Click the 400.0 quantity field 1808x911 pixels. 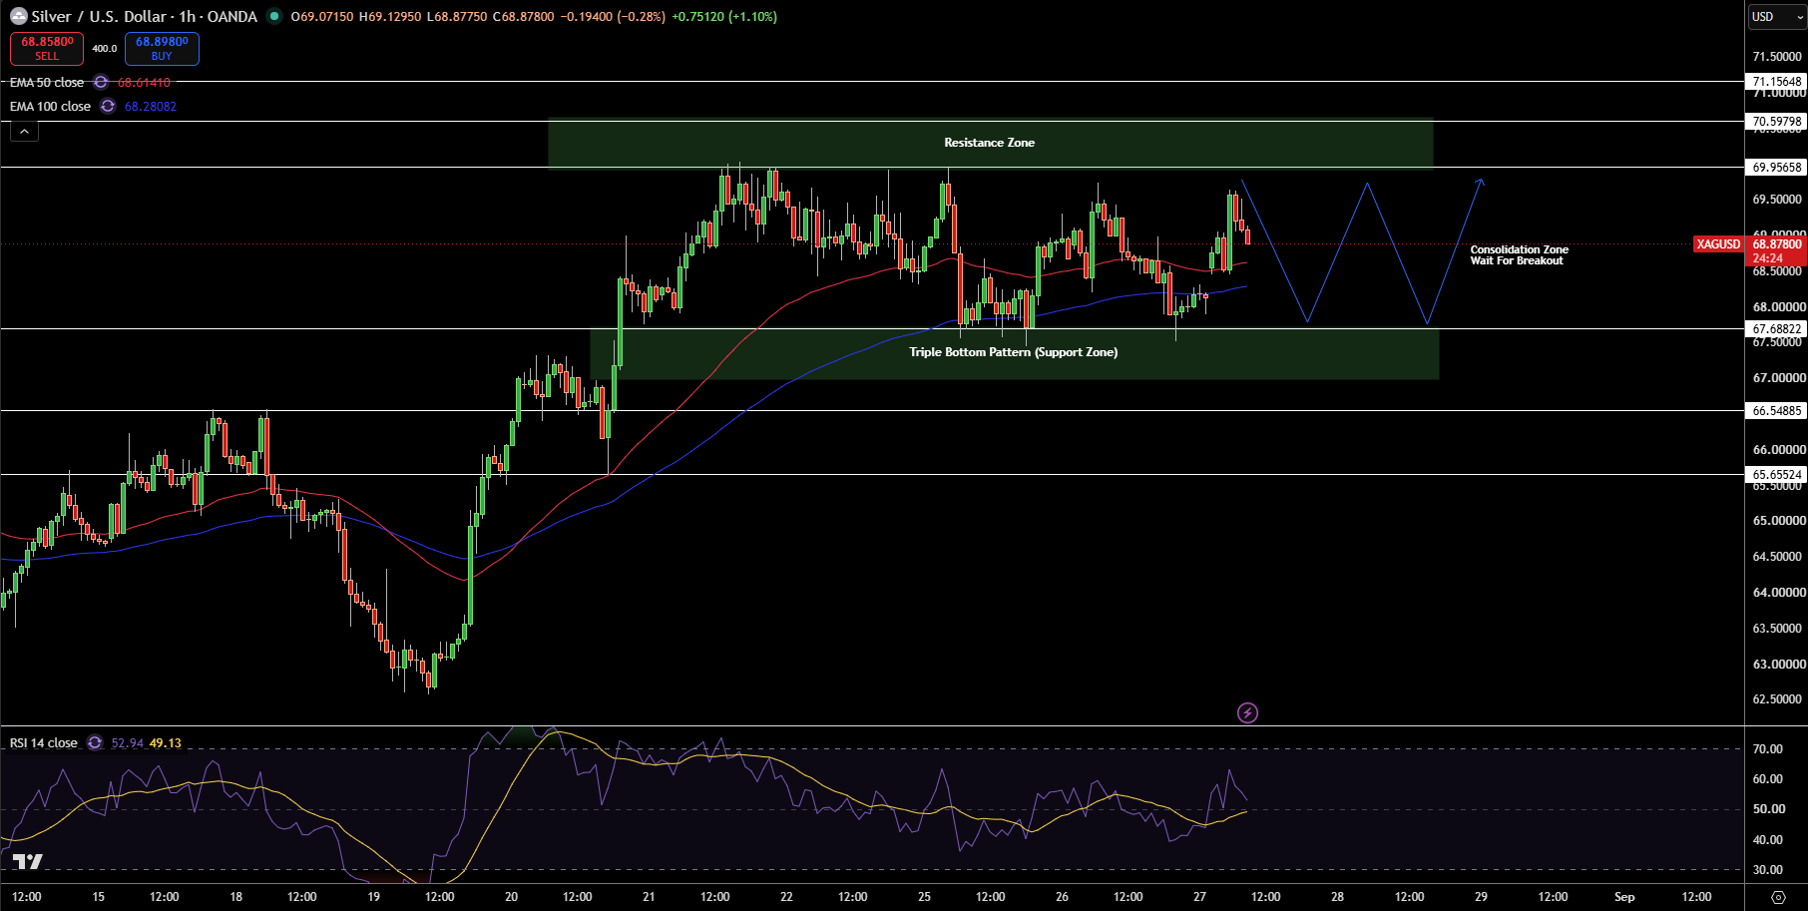[x=104, y=48]
